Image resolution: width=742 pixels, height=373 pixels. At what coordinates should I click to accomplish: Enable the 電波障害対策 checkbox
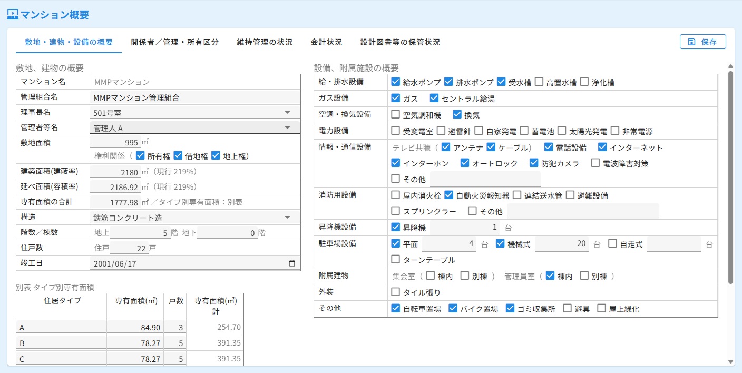coord(595,163)
